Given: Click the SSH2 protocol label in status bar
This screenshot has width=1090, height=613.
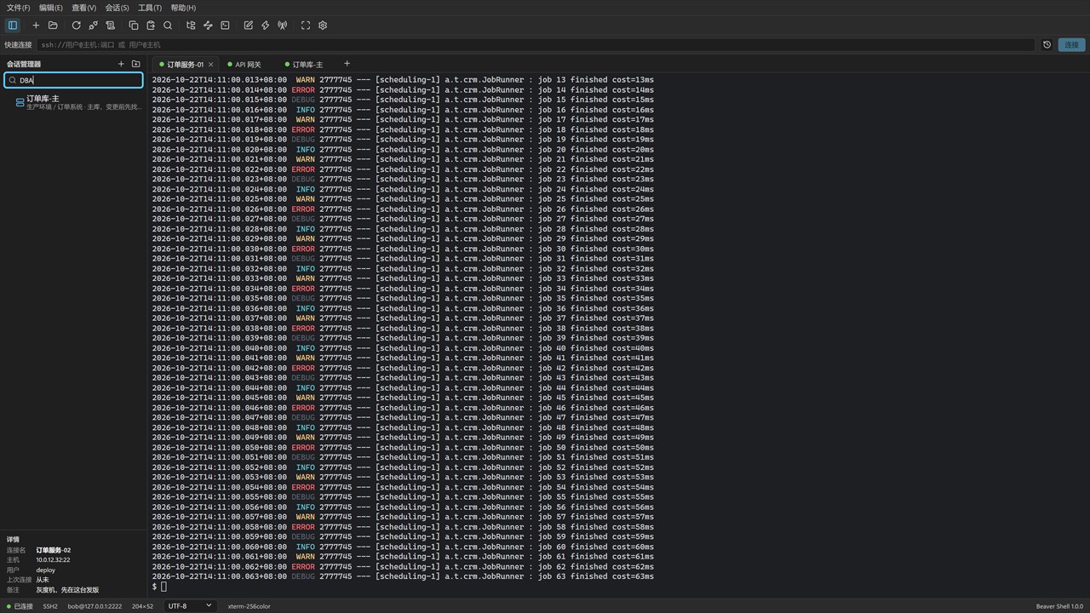Looking at the screenshot, I should coord(50,606).
